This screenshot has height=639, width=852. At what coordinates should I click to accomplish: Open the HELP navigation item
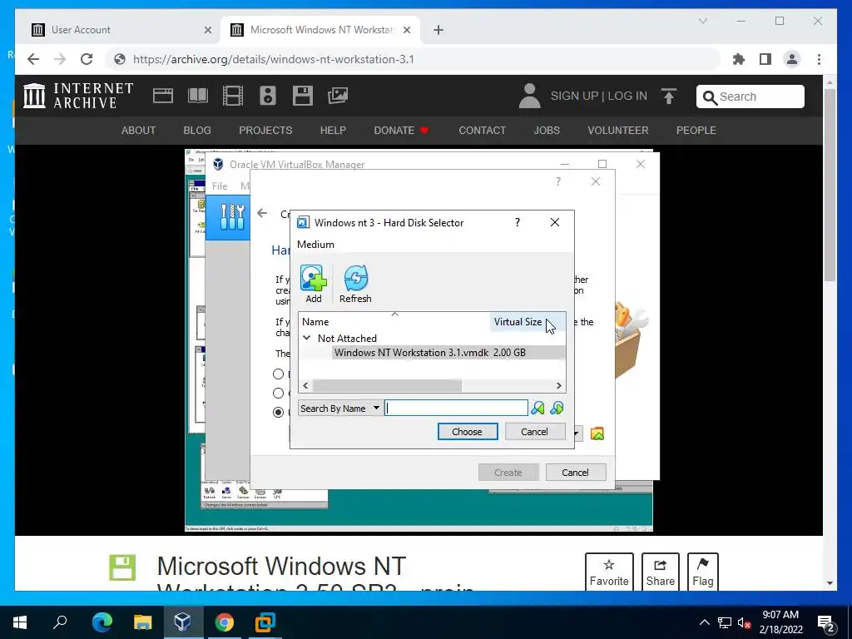[x=333, y=131]
